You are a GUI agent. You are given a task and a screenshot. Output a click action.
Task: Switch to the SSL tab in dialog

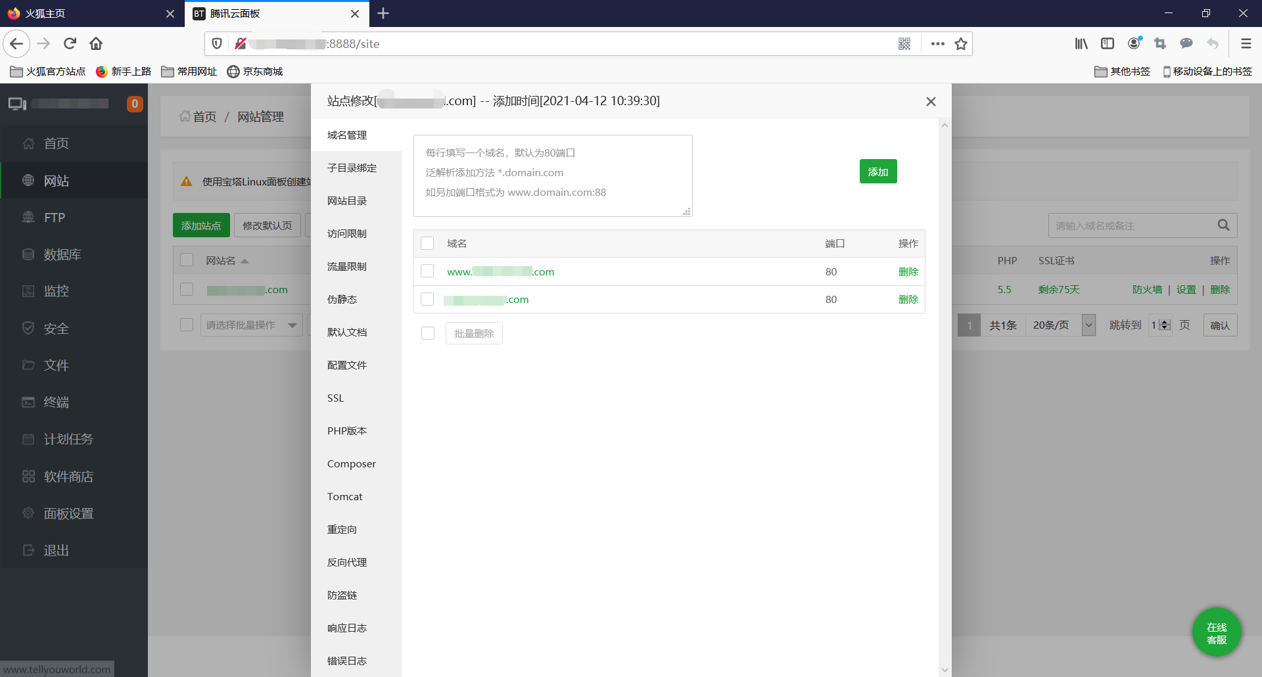335,398
